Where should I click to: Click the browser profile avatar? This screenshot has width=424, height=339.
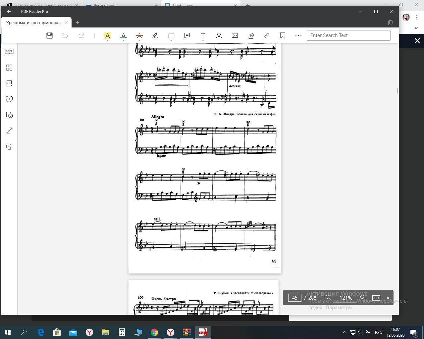coord(406,17)
